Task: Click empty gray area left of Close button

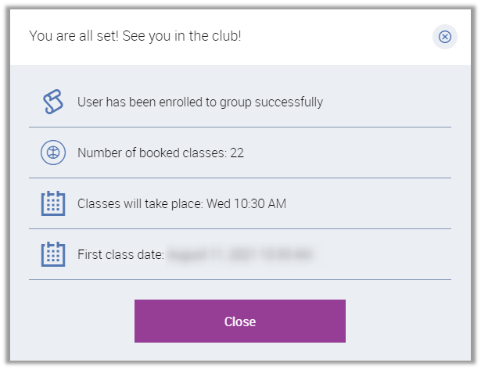Action: (x=78, y=322)
